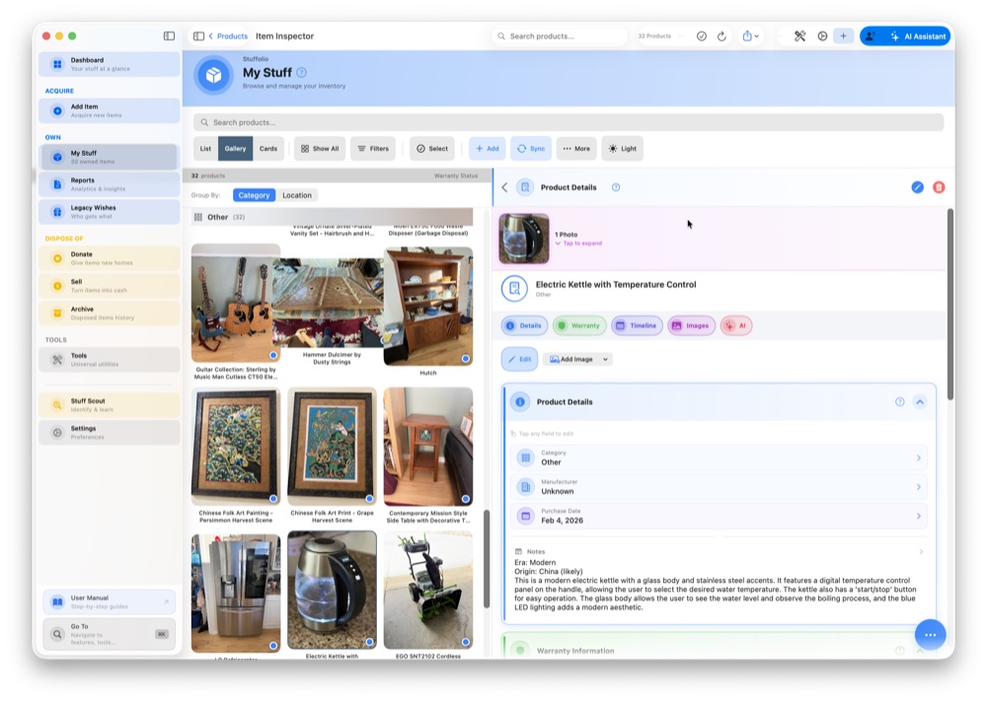Image resolution: width=987 pixels, height=701 pixels.
Task: Open the Electric Kettle photo thumbnail
Action: (523, 239)
